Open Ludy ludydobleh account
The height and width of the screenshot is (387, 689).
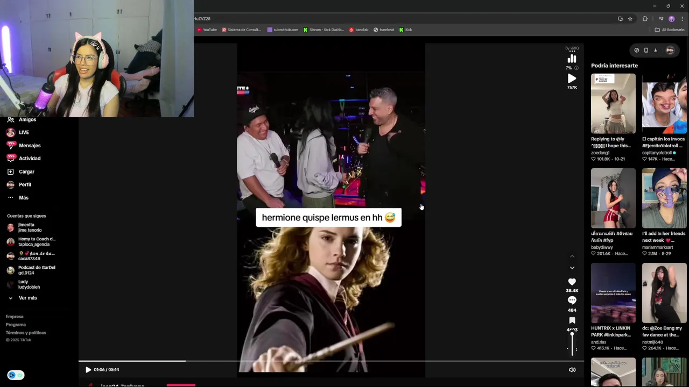click(x=24, y=284)
